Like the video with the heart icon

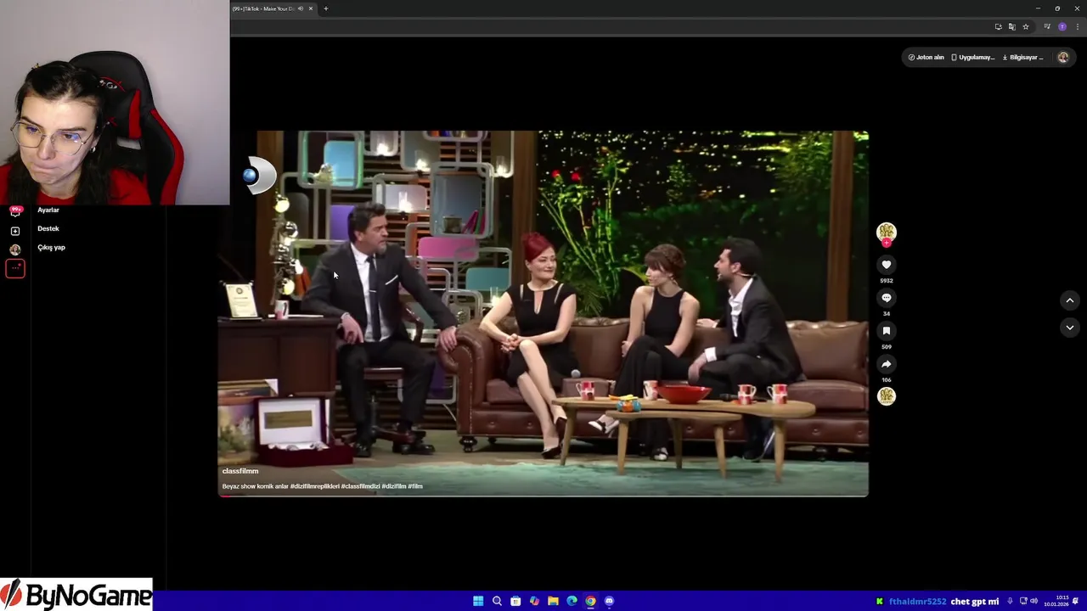[x=886, y=265]
